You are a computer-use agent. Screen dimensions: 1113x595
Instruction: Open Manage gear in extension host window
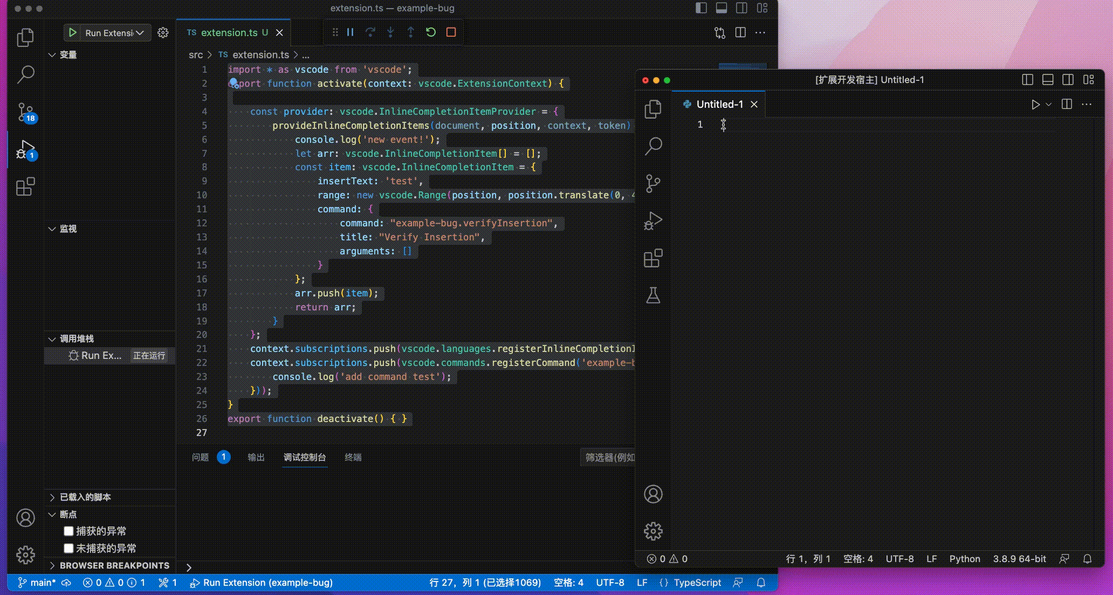coord(653,531)
